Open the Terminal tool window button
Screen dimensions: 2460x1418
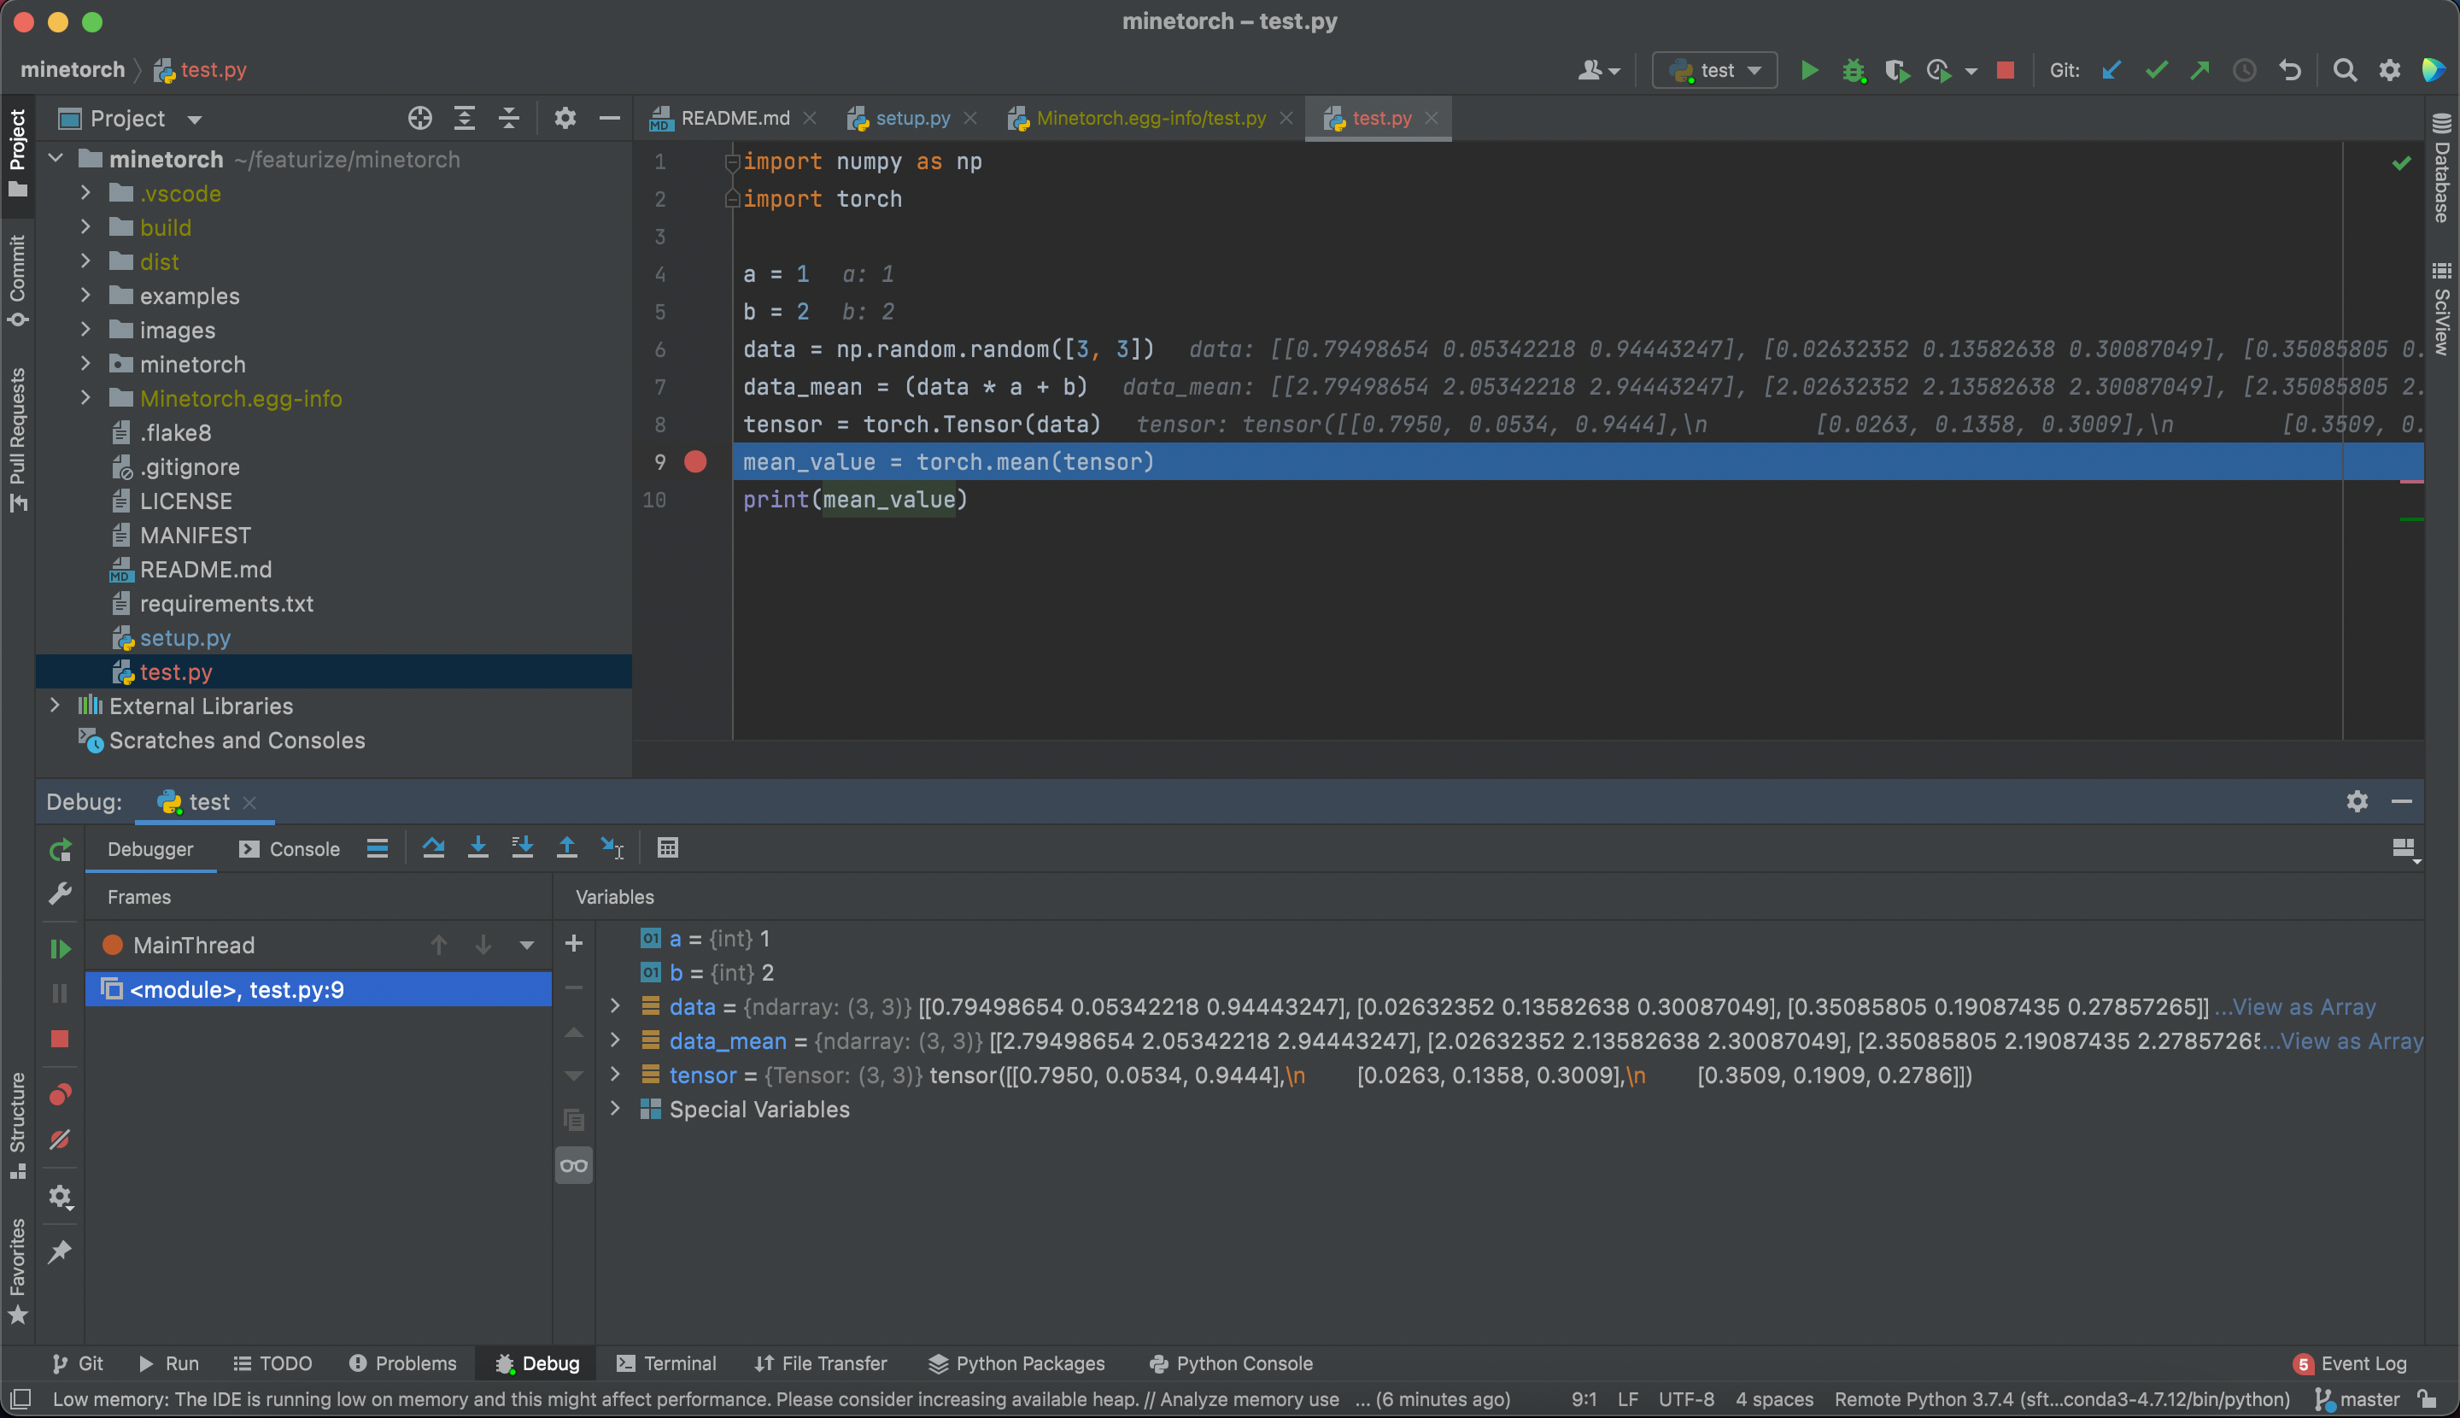pos(667,1362)
